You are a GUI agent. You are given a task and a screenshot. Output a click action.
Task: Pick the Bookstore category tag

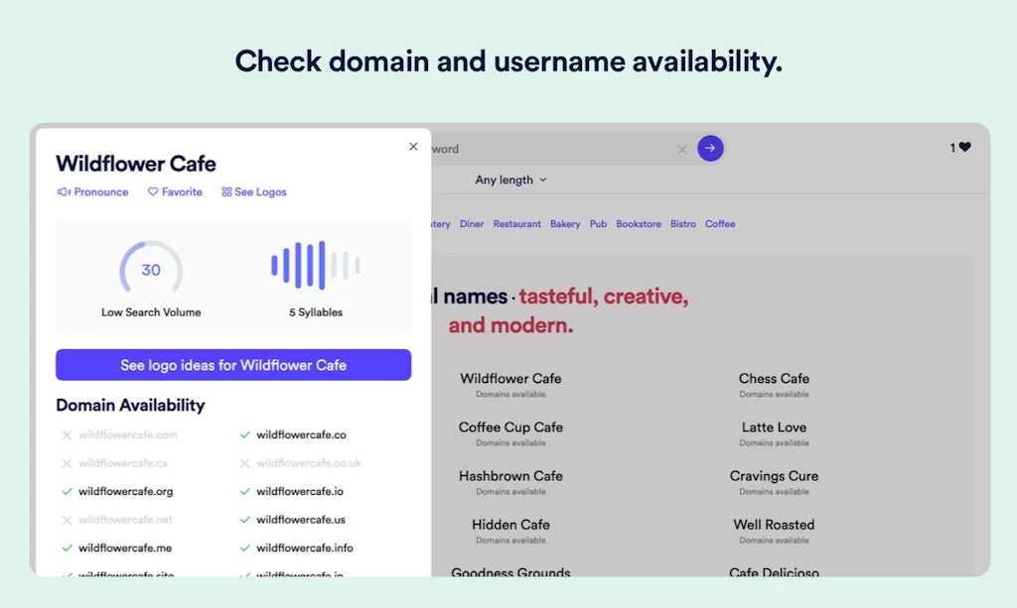[639, 224]
